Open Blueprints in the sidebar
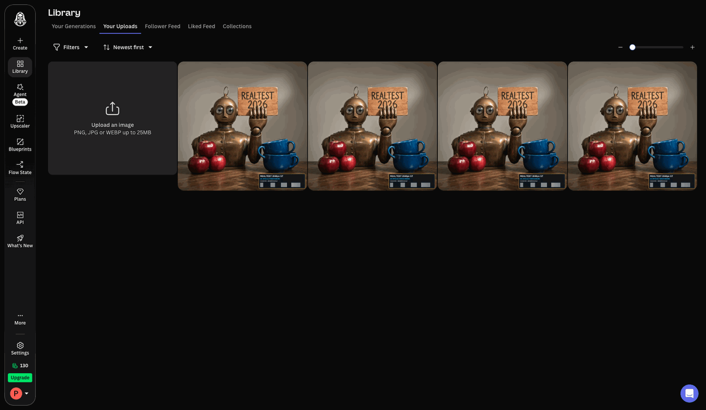Viewport: 706px width, 410px height. click(20, 145)
